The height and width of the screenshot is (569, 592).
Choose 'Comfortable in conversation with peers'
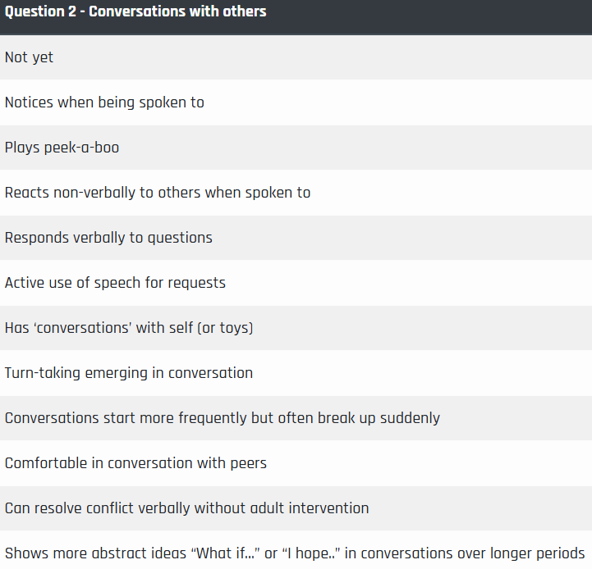click(x=296, y=463)
